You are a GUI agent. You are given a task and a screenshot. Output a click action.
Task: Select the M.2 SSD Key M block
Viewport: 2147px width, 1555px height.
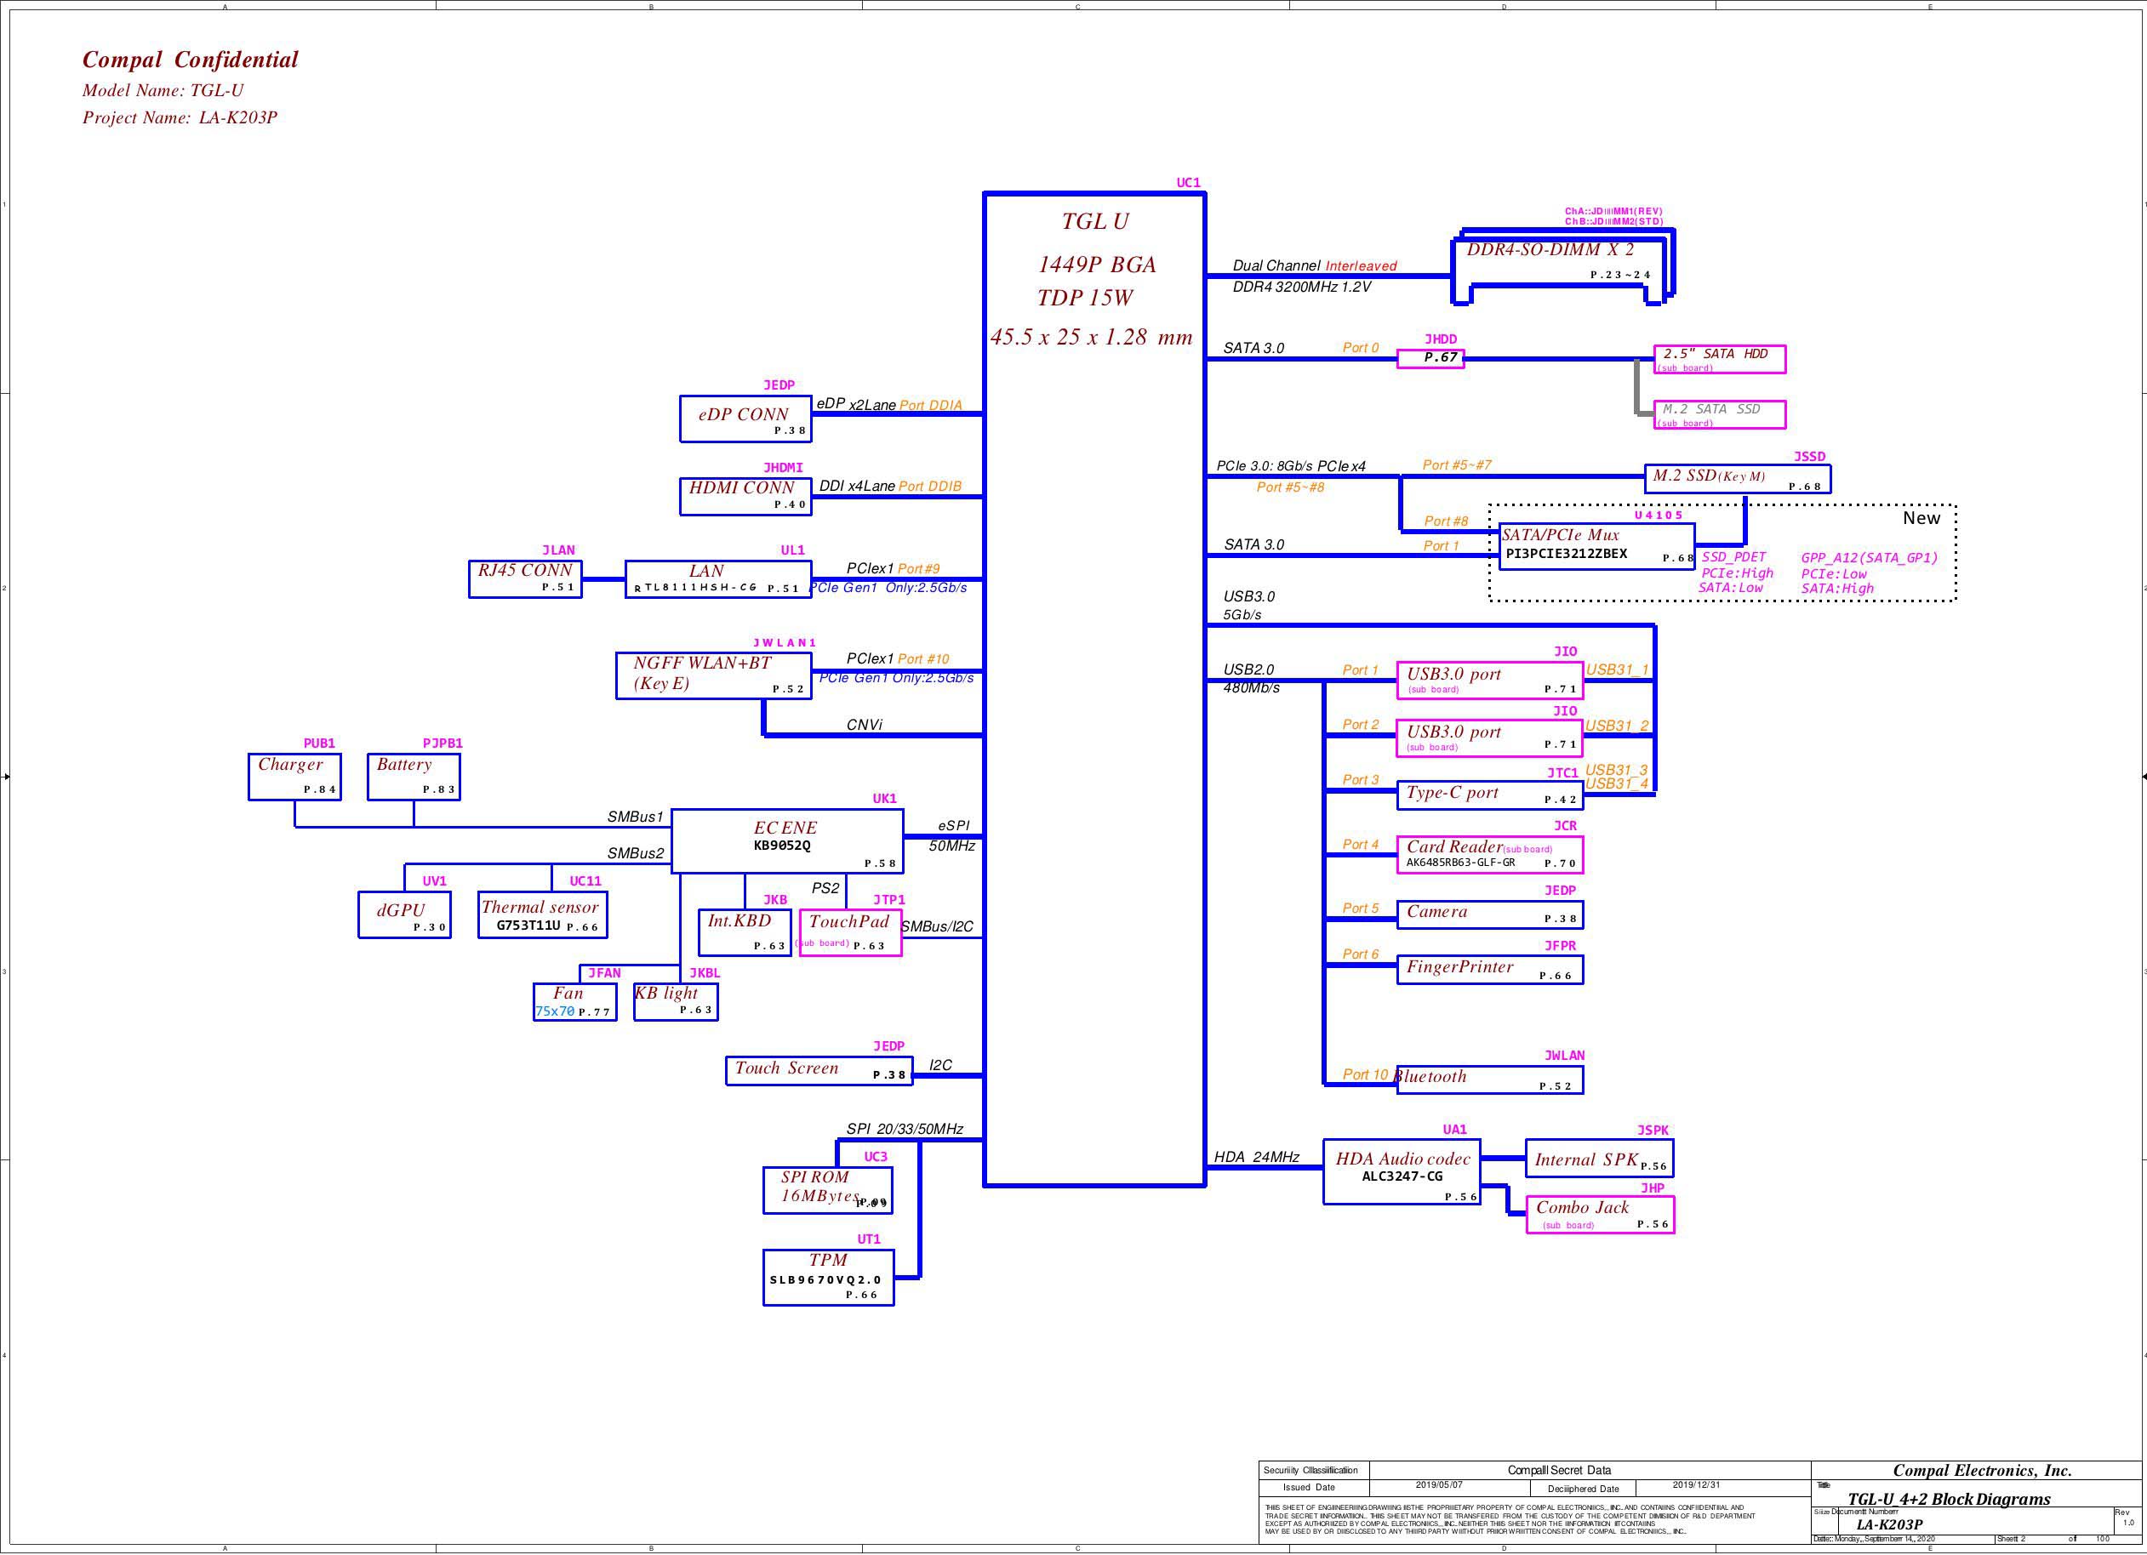(1736, 479)
